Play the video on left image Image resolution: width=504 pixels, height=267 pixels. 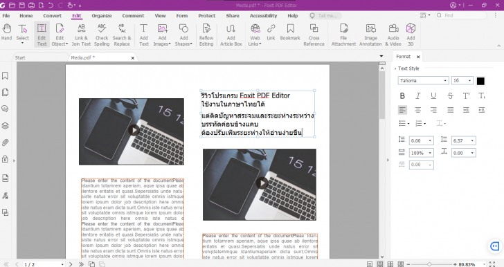[x=134, y=130]
